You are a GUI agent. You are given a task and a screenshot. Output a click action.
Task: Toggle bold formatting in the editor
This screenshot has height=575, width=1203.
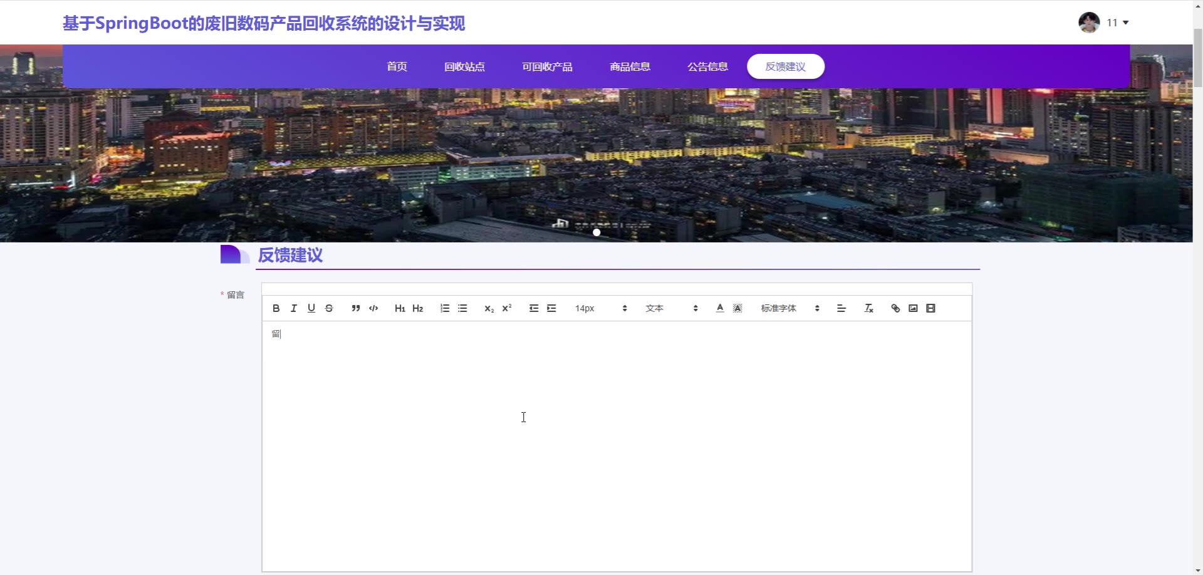tap(276, 308)
